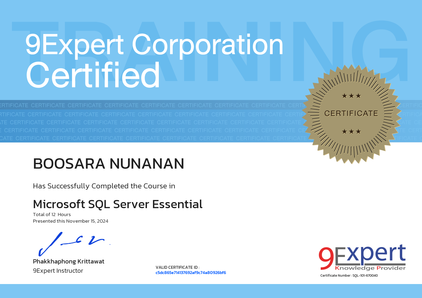Viewport: 422px width, 298px height.
Task: Click Has Successfully Completed the Course in
Action: [104, 186]
